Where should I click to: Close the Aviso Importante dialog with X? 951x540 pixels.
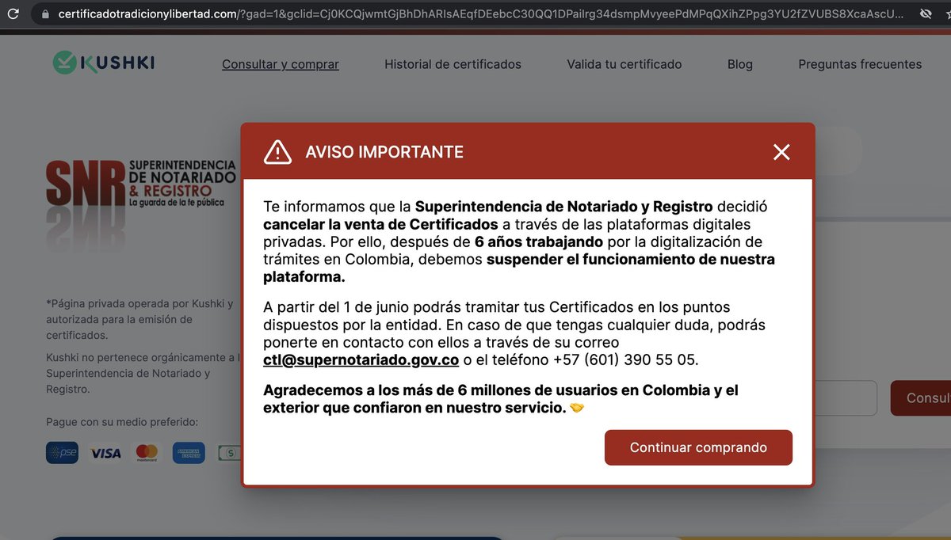[x=781, y=152]
